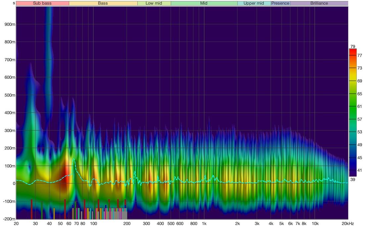Click the 3k frequency axis label
This screenshot has height=228, width=370.
pyautogui.click(x=257, y=223)
